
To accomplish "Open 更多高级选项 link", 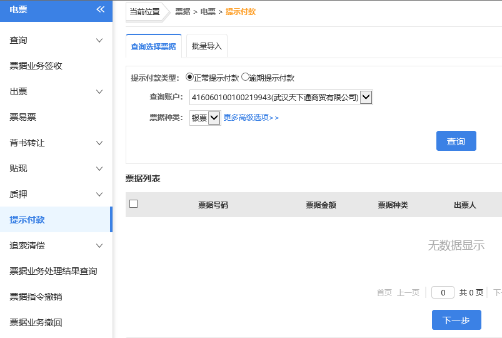I will (251, 118).
